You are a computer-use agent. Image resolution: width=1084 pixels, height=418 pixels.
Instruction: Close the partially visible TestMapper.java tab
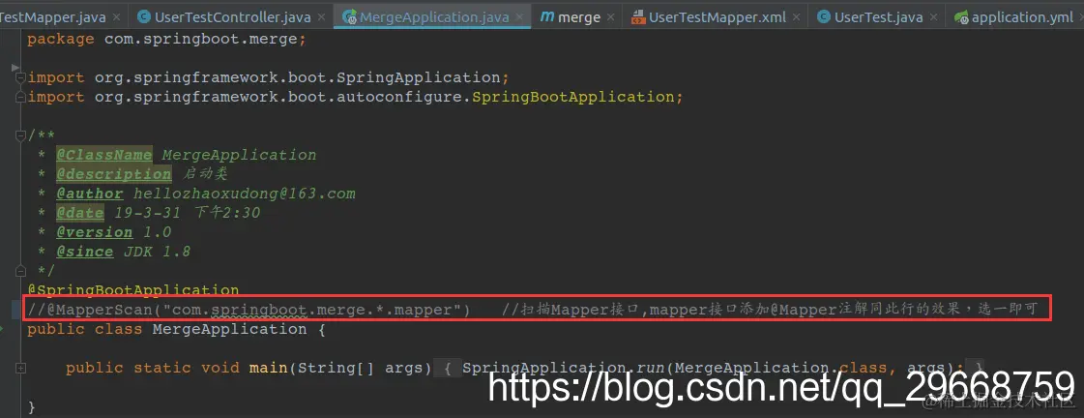[x=115, y=17]
